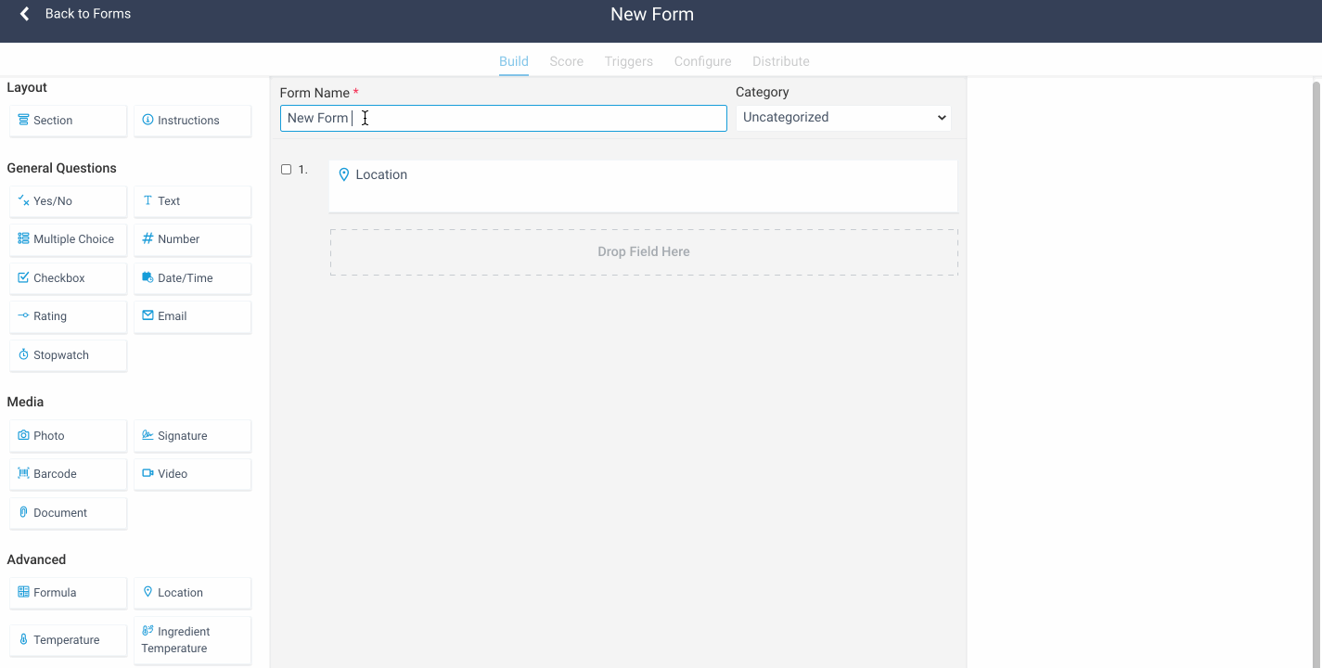This screenshot has height=668, width=1322.
Task: Add an Email field
Action: (x=192, y=316)
